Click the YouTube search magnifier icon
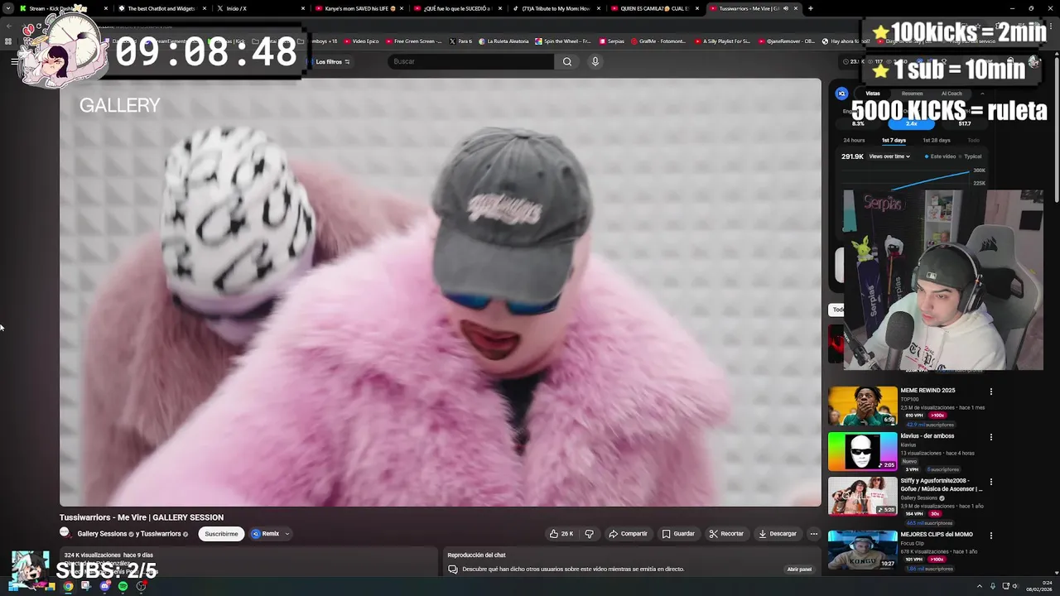Viewport: 1060px width, 596px height. (567, 61)
